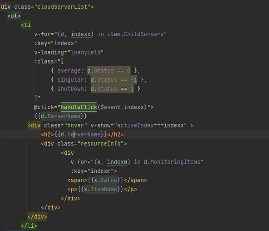
Task: Click the $event parameter
Action: (111, 107)
